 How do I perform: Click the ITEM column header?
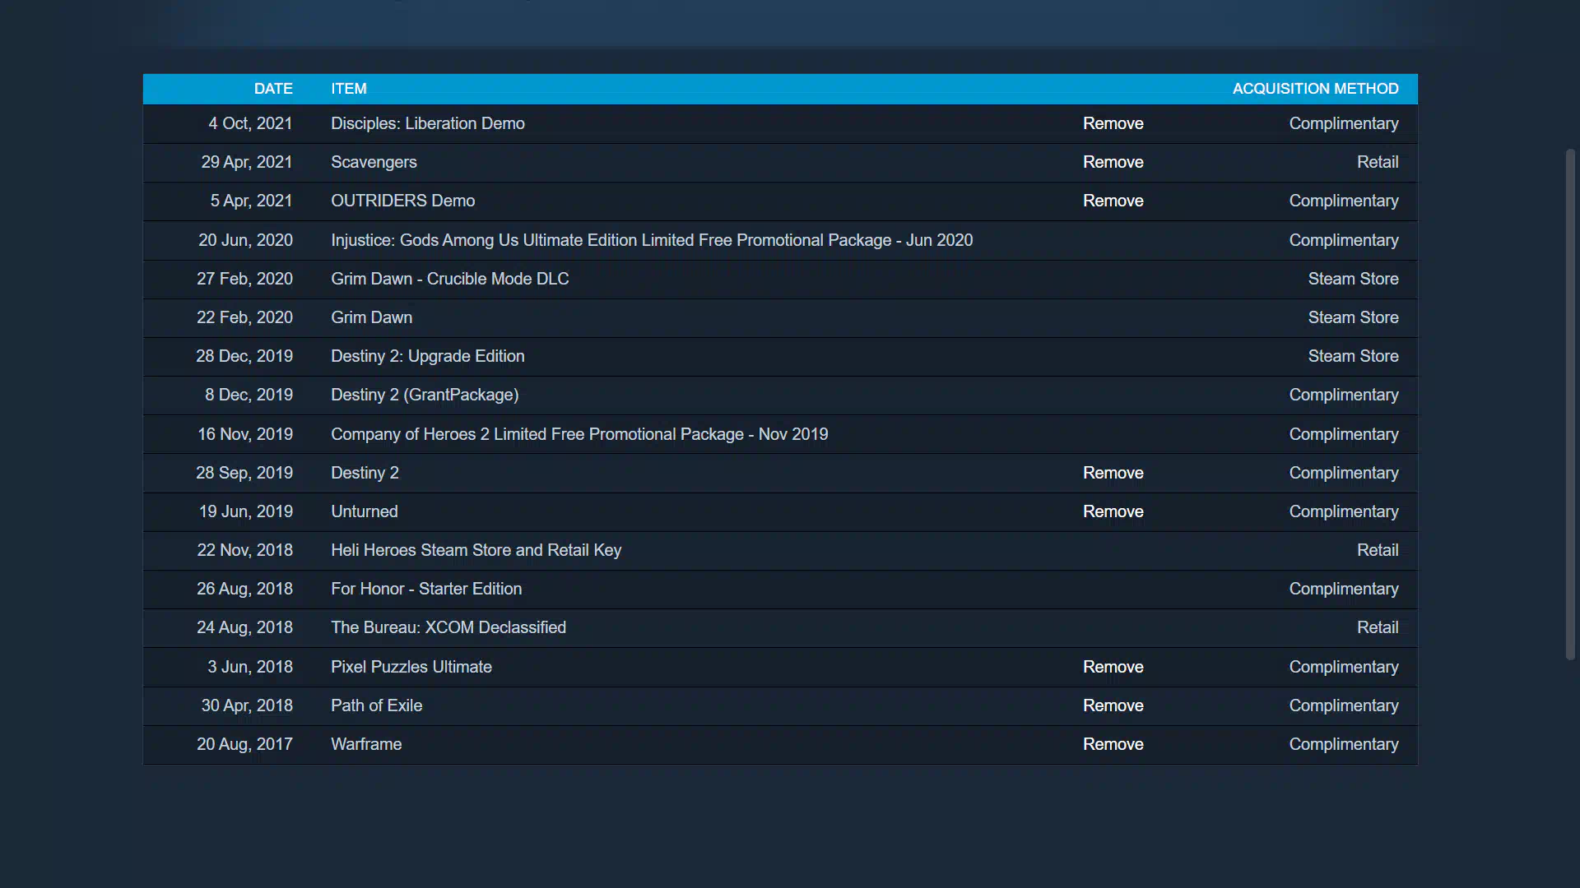[x=349, y=89]
